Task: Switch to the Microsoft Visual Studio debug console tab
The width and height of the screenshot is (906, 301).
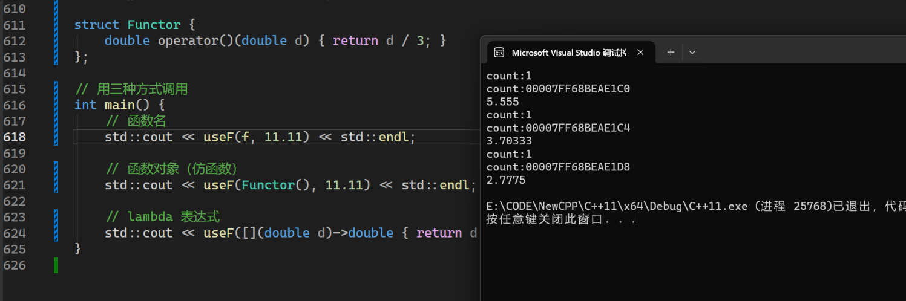Action: point(571,53)
